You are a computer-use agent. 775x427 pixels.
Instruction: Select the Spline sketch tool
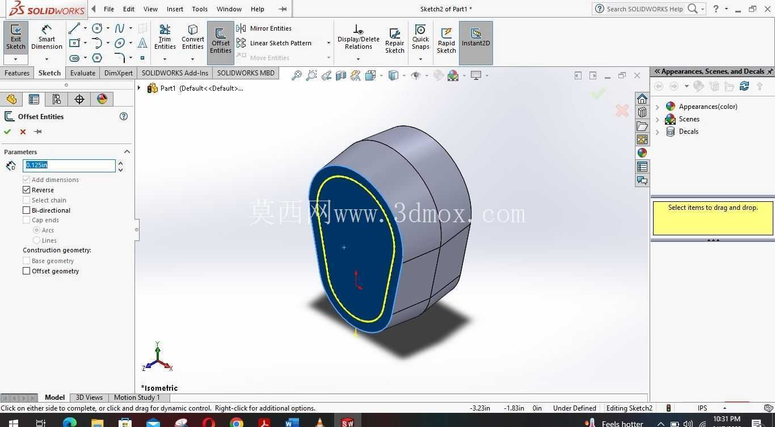(x=120, y=28)
